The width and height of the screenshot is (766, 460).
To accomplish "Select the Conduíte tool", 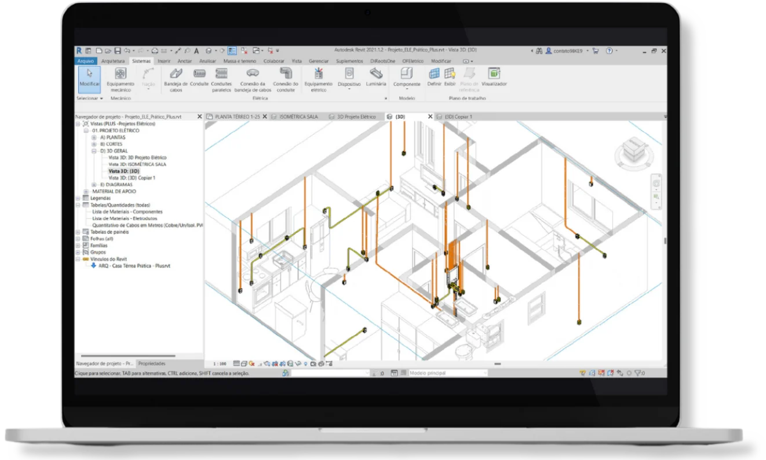I will (199, 77).
